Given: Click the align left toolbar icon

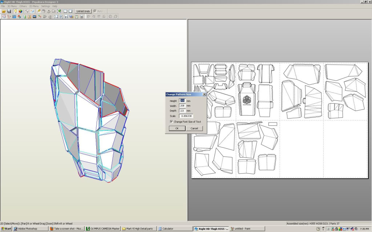Looking at the screenshot, I should coord(89,17).
